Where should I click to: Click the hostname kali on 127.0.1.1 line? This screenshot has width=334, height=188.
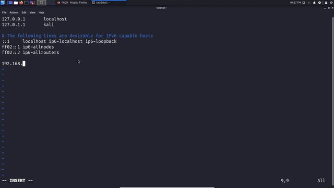[x=49, y=25]
